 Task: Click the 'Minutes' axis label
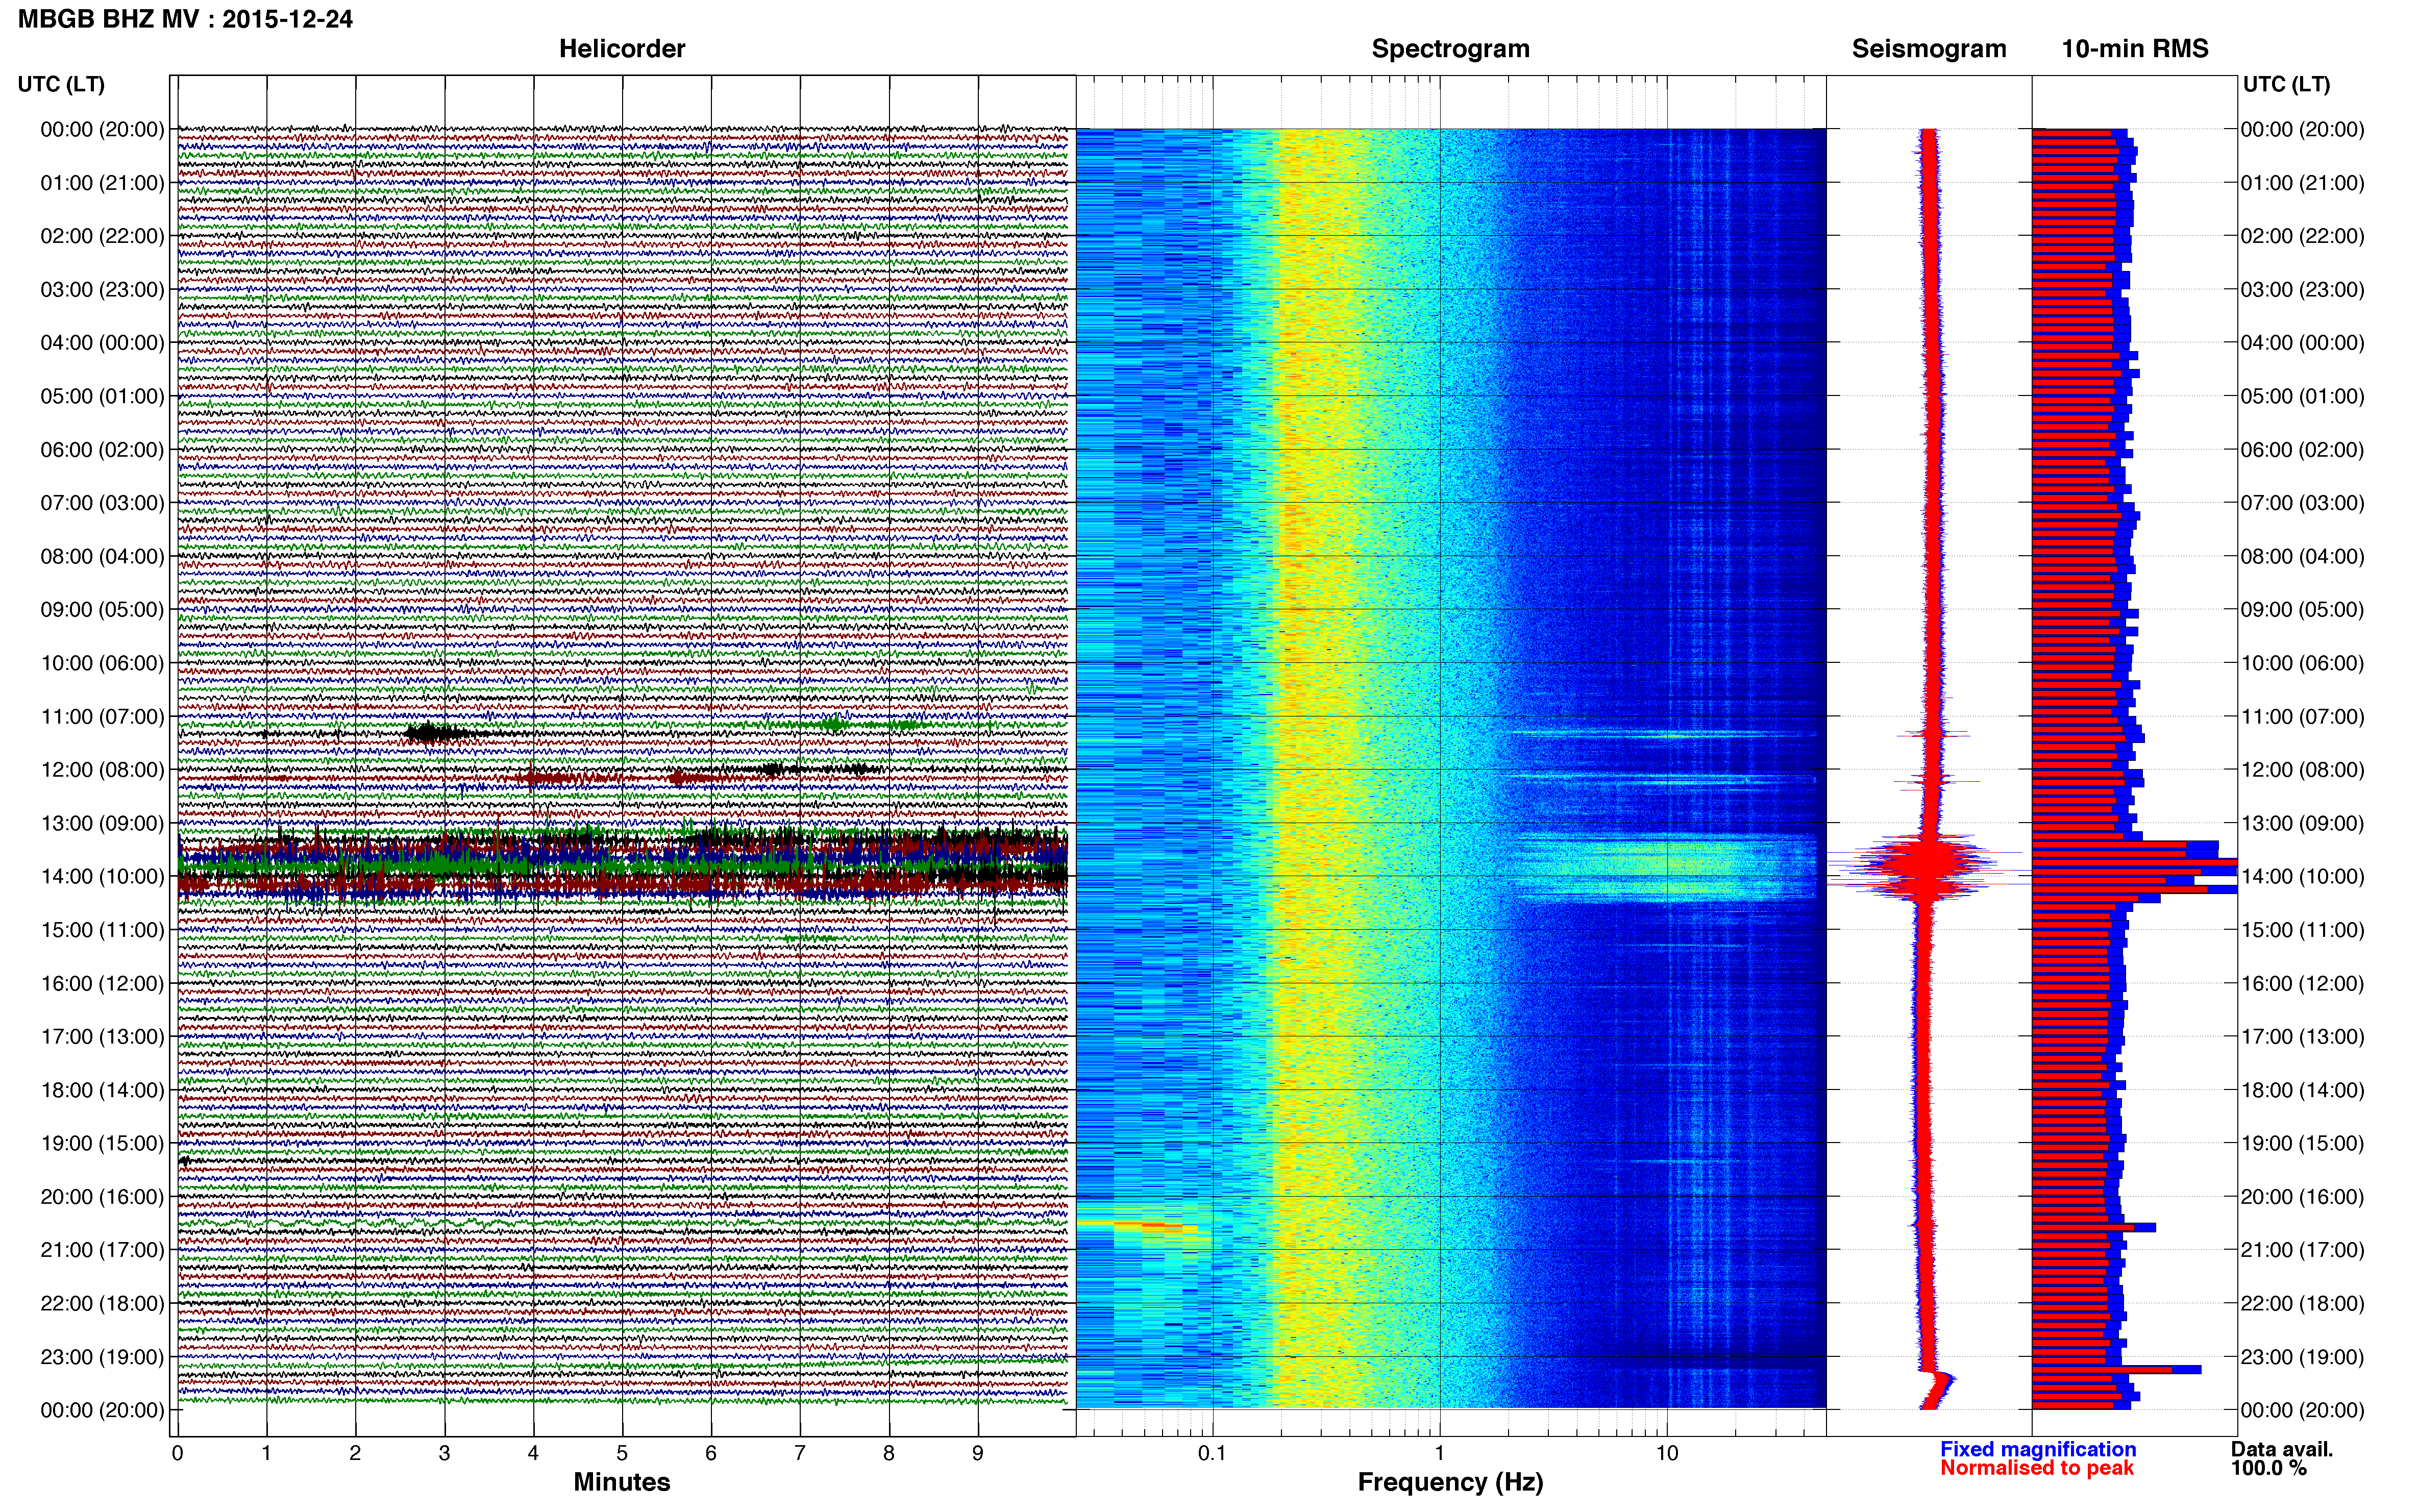coord(622,1482)
